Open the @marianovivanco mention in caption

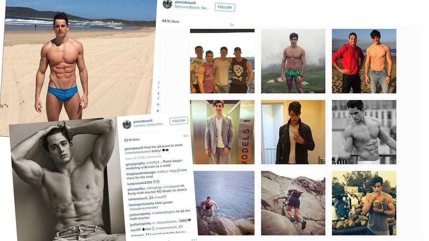click(138, 151)
